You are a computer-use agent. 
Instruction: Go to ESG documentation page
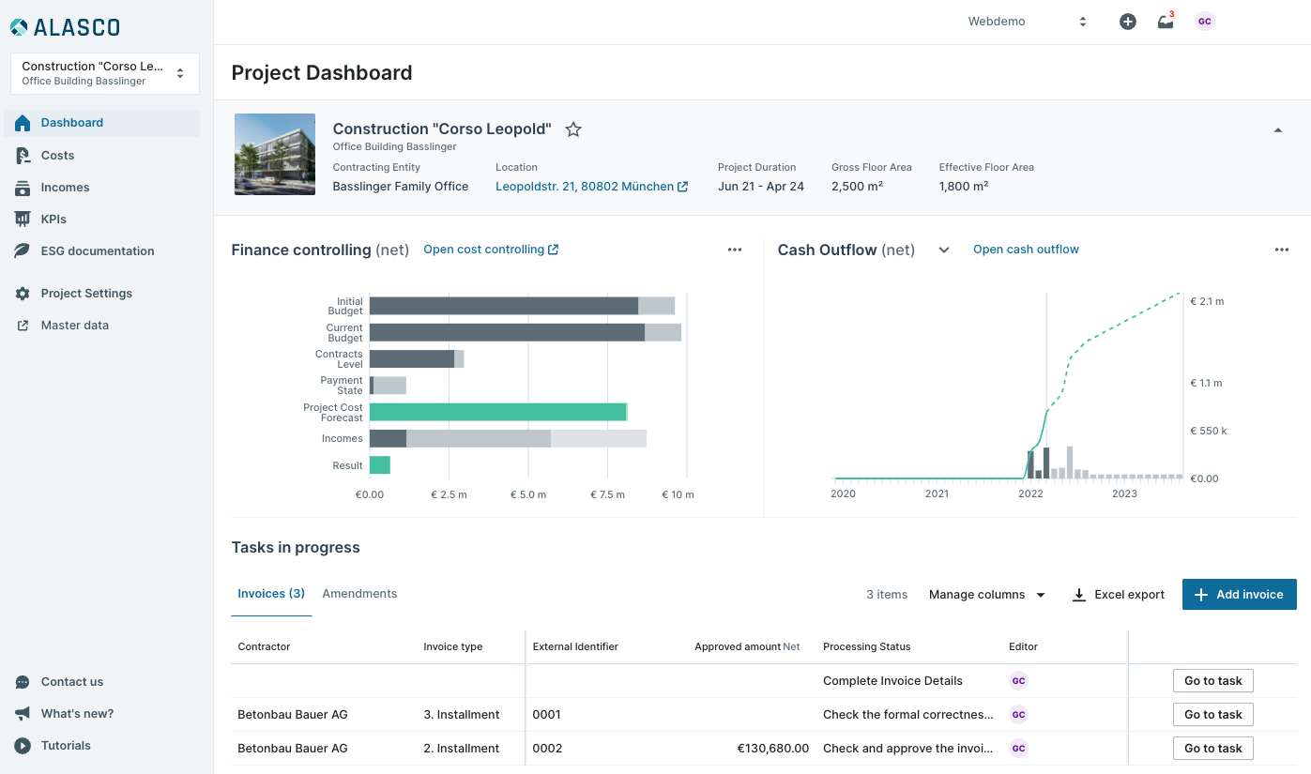[97, 251]
